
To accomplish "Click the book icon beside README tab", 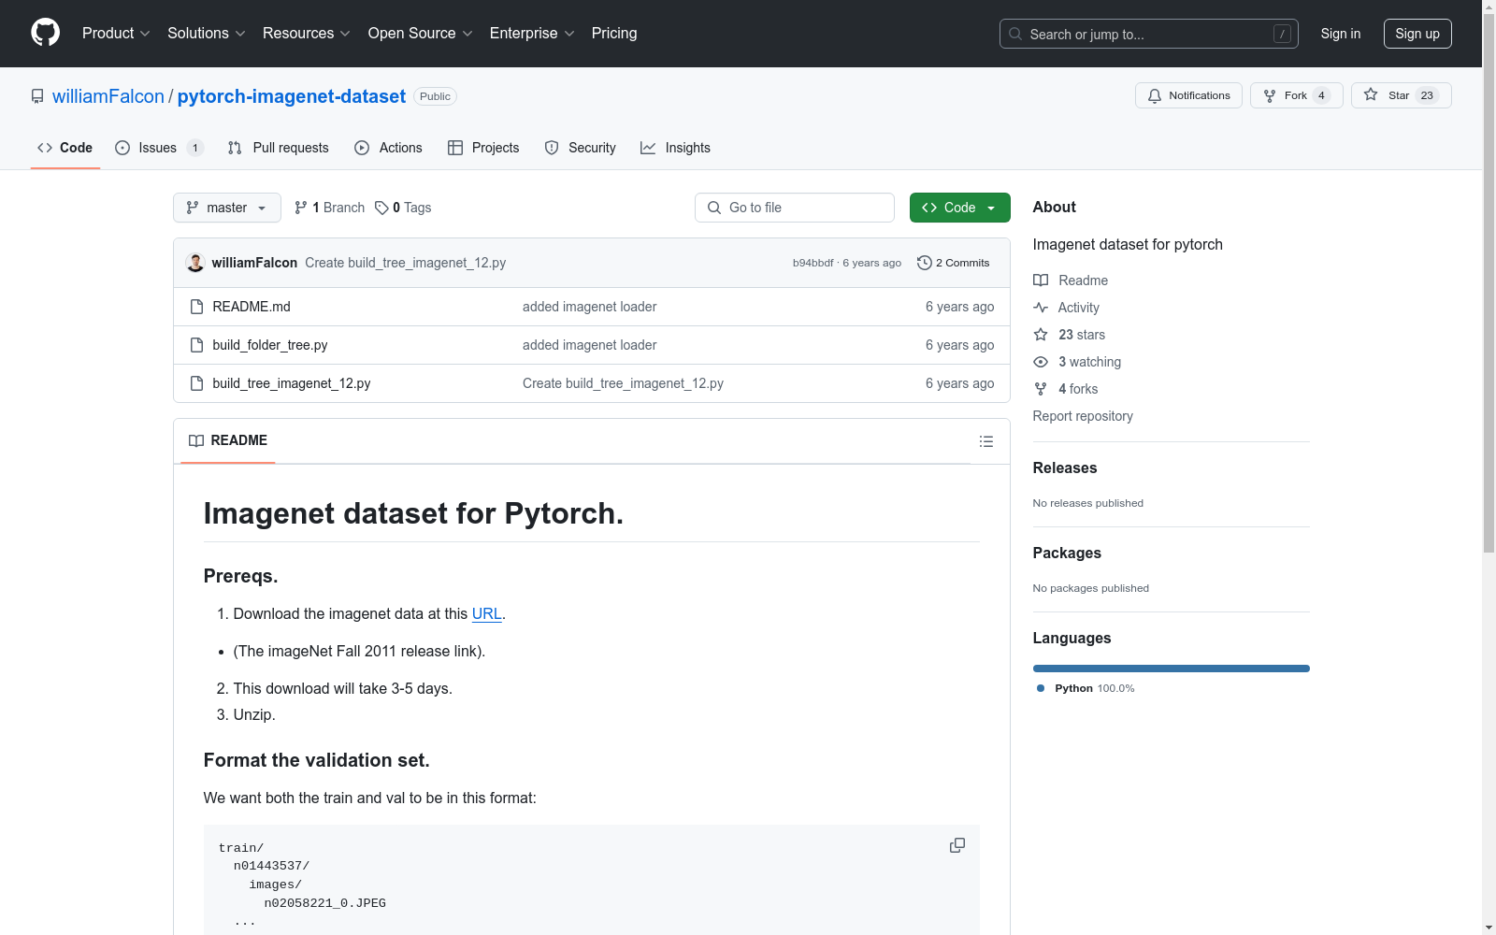I will point(196,440).
